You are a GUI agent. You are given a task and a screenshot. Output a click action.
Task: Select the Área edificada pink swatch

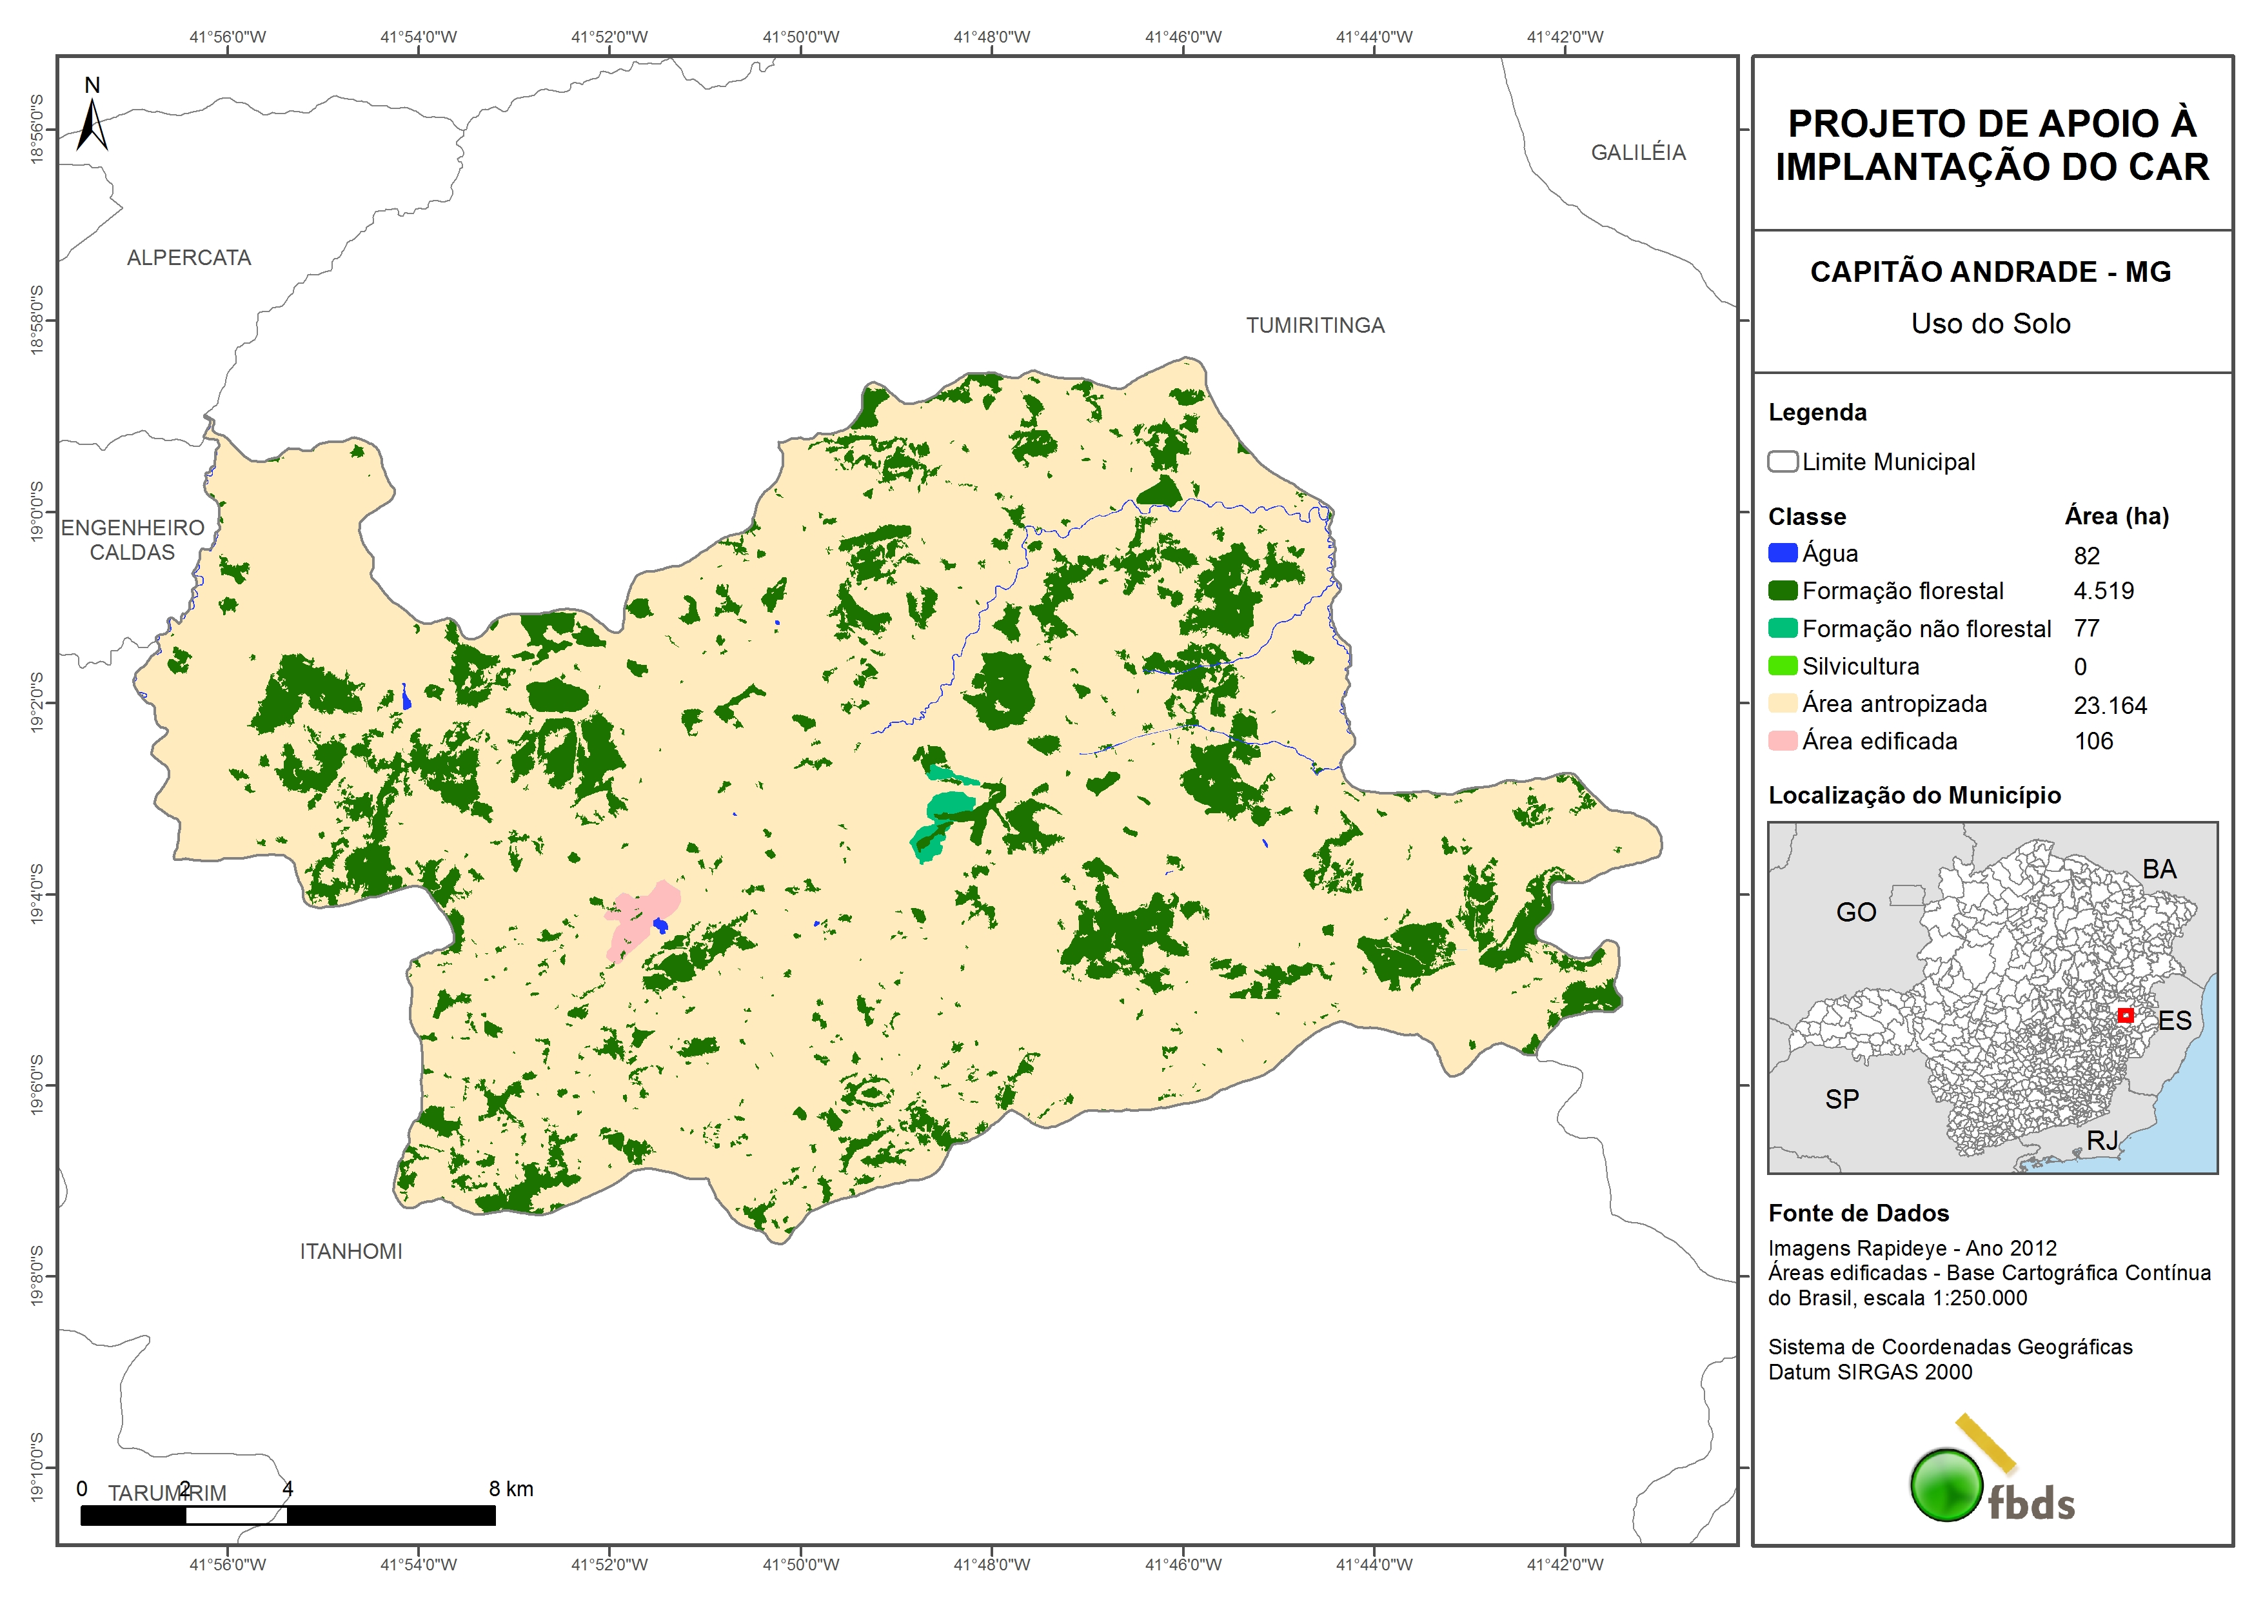1782,742
